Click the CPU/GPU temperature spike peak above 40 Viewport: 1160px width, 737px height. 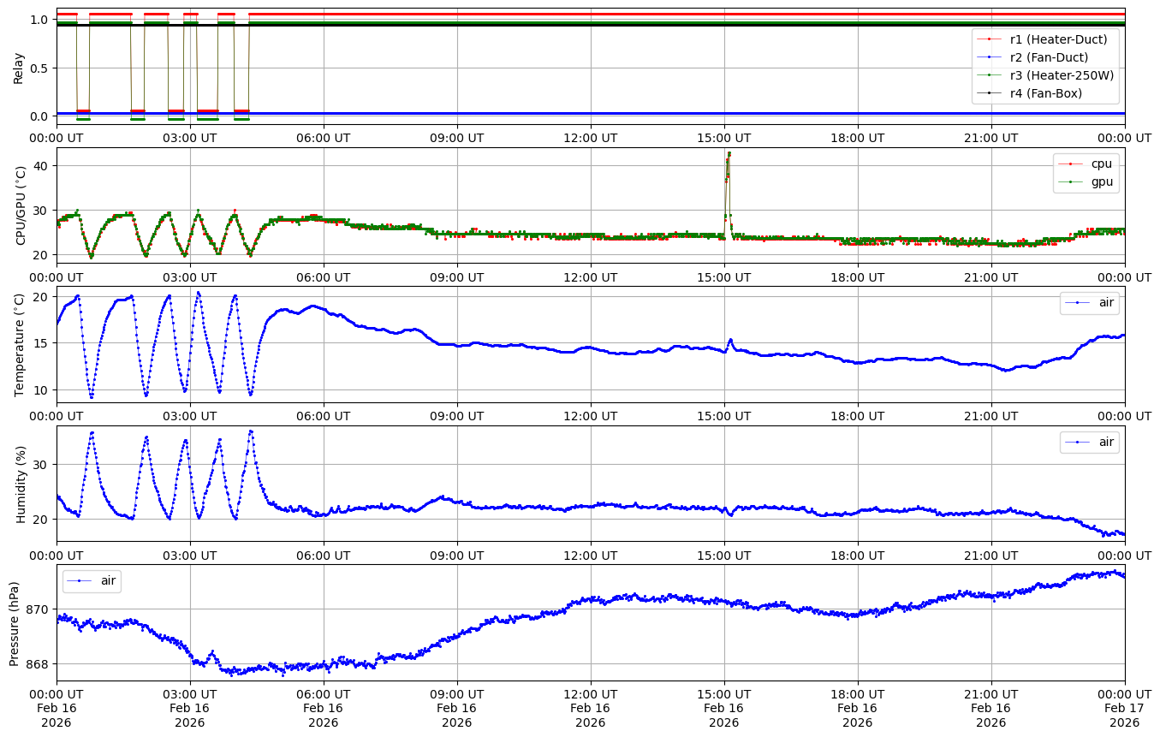(x=729, y=154)
